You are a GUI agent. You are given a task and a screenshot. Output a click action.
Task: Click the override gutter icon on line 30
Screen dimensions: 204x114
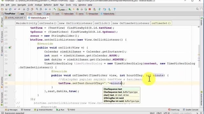(10, 47)
